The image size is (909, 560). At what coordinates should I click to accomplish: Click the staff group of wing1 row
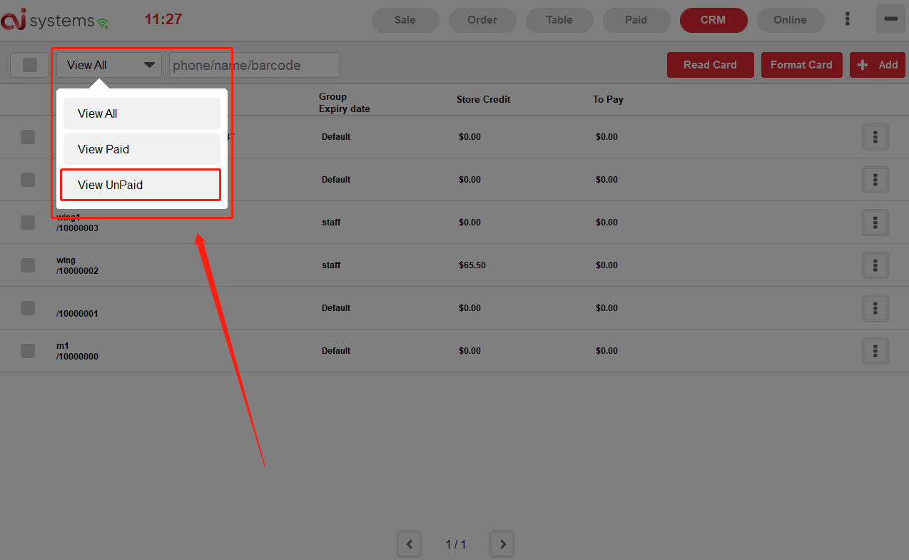(331, 223)
